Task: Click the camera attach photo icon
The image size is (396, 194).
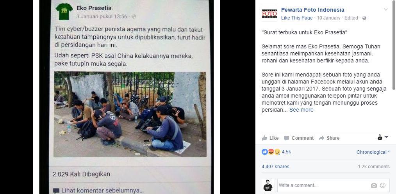Action: pos(374,185)
